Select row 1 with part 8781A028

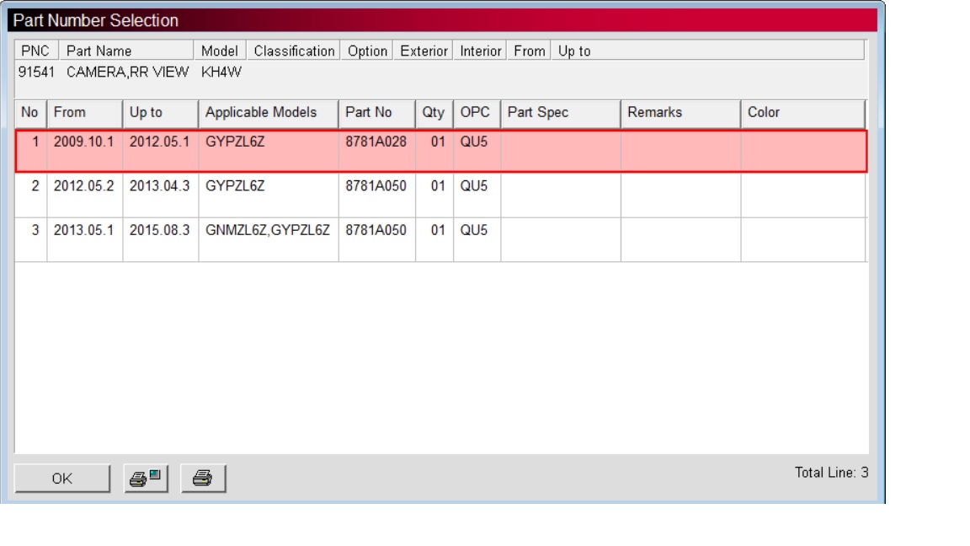[376, 142]
